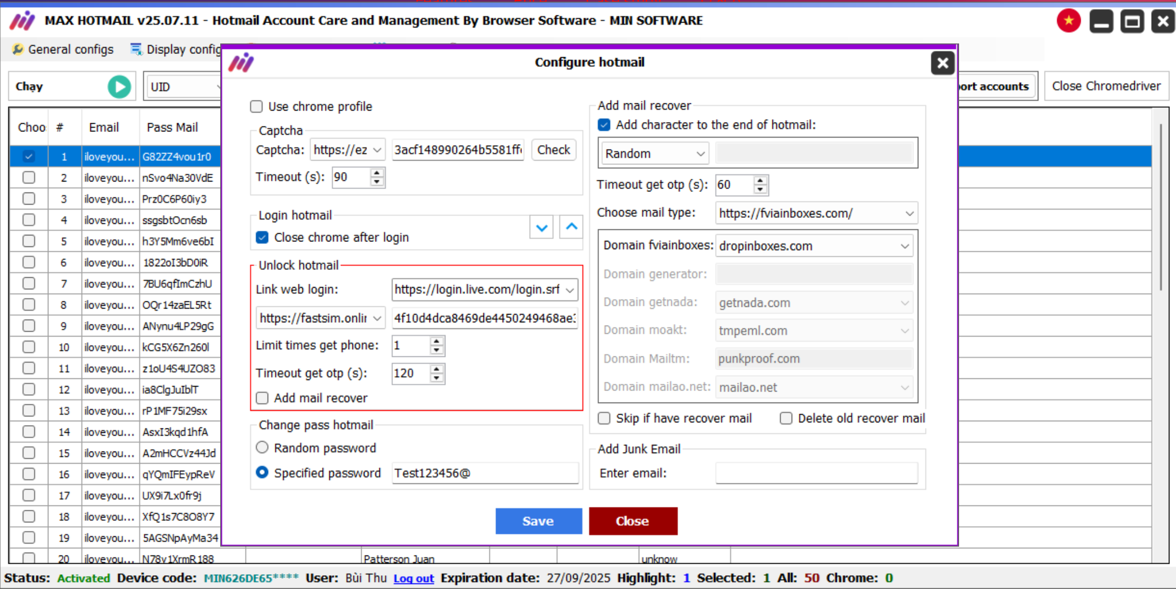Tick Delete old recover mail
This screenshot has height=589, width=1176.
(786, 419)
